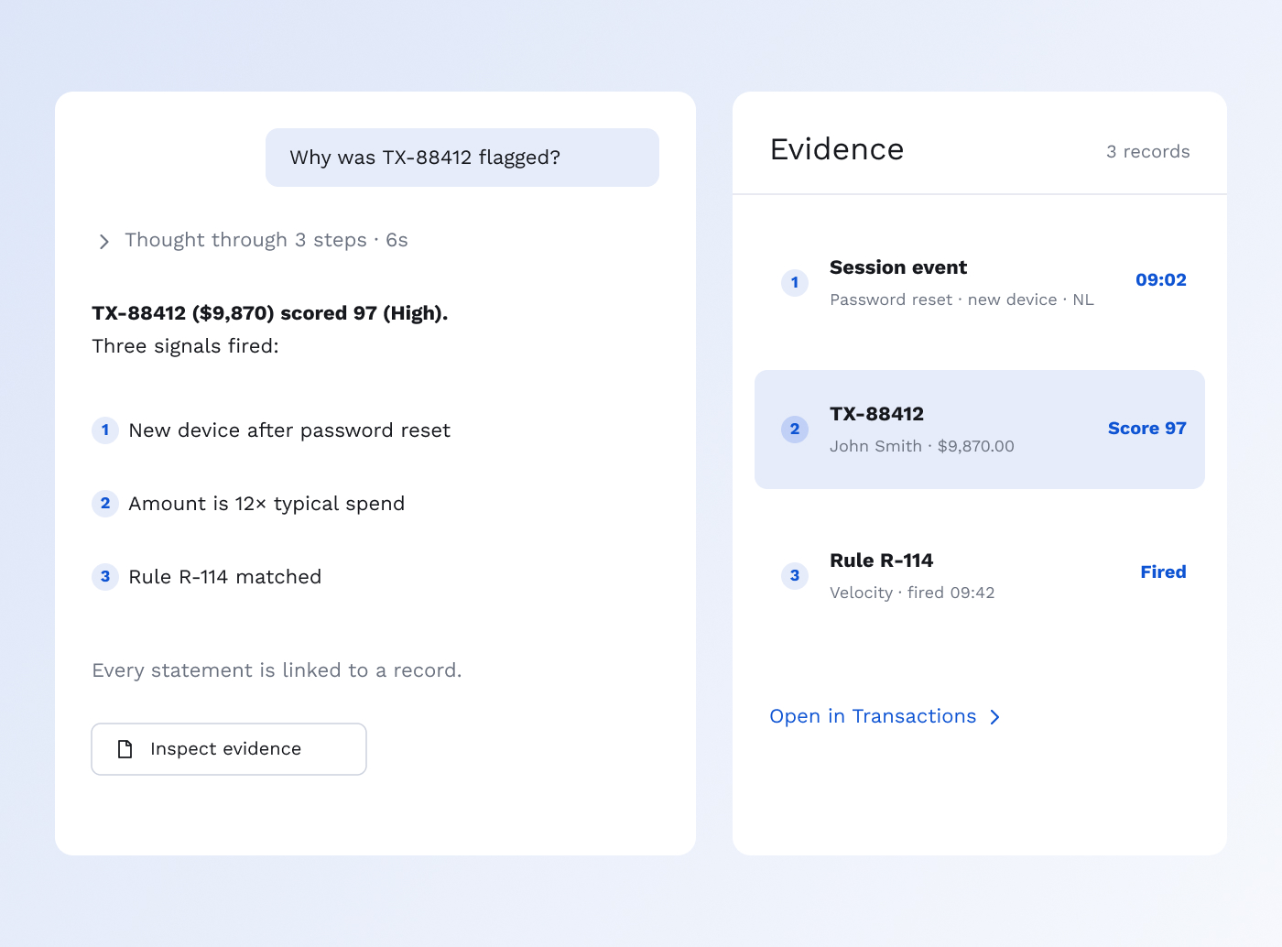Click 'Thought through 3 steps · 6s' text
Screen dimensions: 1282x947
tap(266, 240)
